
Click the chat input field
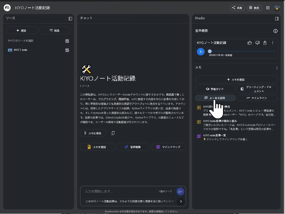(x=120, y=191)
